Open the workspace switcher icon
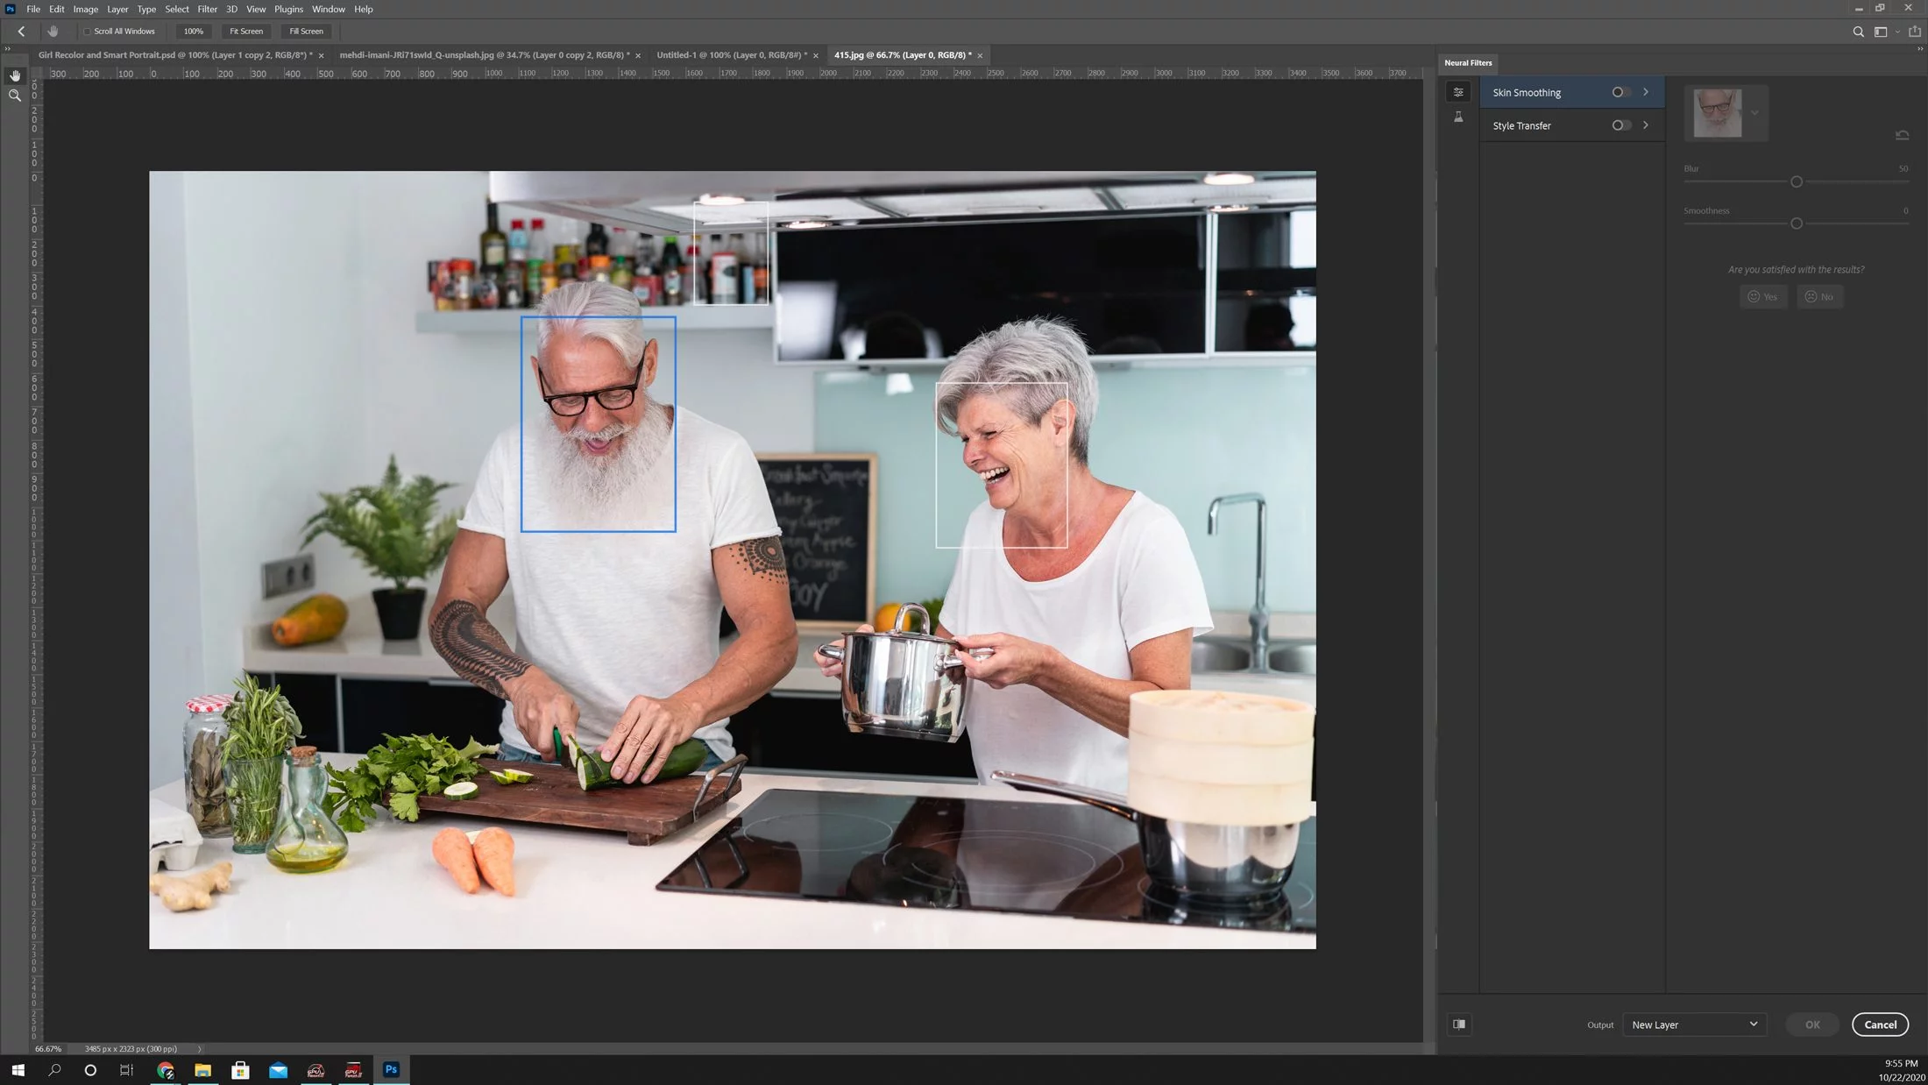This screenshot has height=1085, width=1928. (1881, 32)
